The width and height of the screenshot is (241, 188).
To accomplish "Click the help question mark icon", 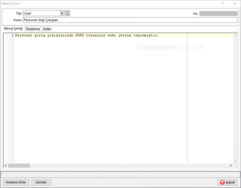I will [223, 3].
